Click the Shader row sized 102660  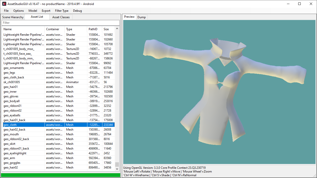(x=59, y=39)
